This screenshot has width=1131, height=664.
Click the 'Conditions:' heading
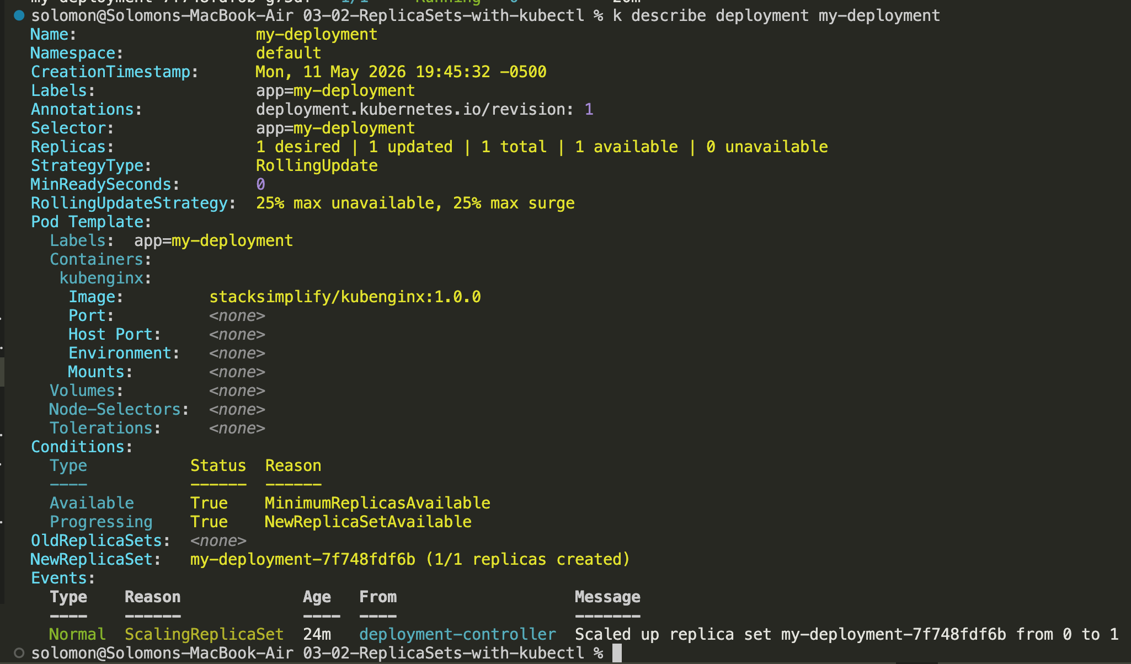tap(82, 447)
